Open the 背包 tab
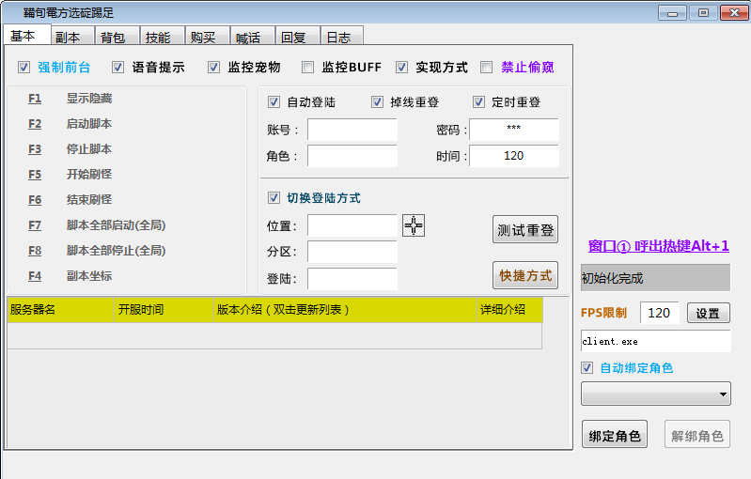This screenshot has height=479, width=751. point(113,38)
